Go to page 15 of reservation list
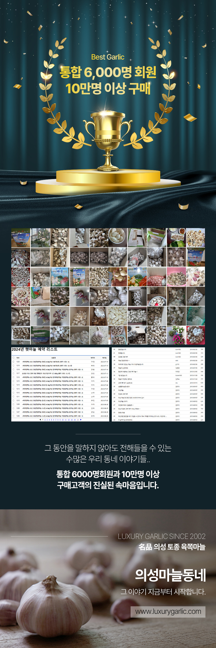This screenshot has height=648, width=216. click(78, 420)
